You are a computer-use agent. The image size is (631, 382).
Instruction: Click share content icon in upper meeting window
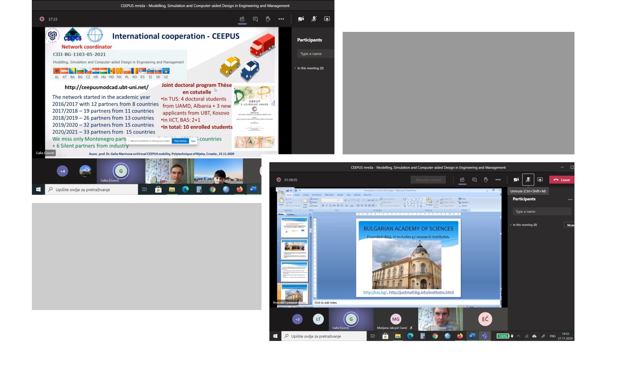tap(327, 19)
